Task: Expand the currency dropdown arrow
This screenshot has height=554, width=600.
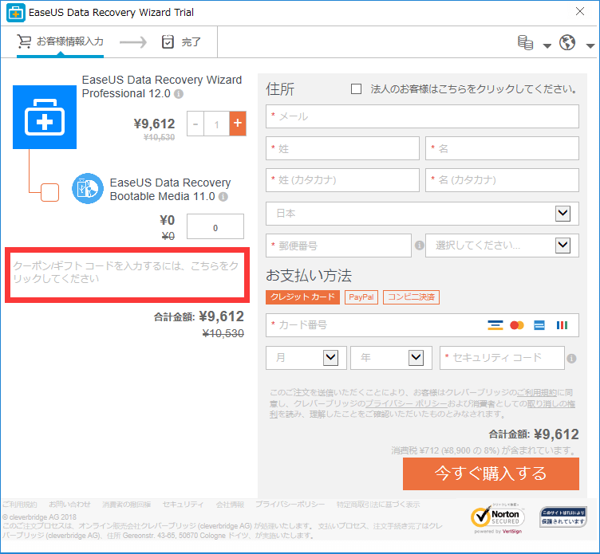Action: pos(547,46)
